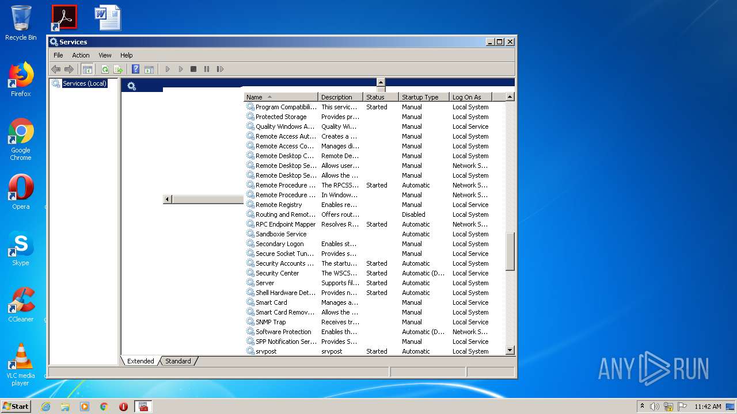The width and height of the screenshot is (737, 414).
Task: Click the Refresh toolbar icon
Action: [105, 69]
